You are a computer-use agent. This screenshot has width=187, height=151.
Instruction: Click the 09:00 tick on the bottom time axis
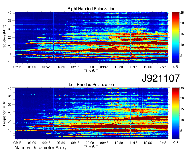(x=90, y=143)
